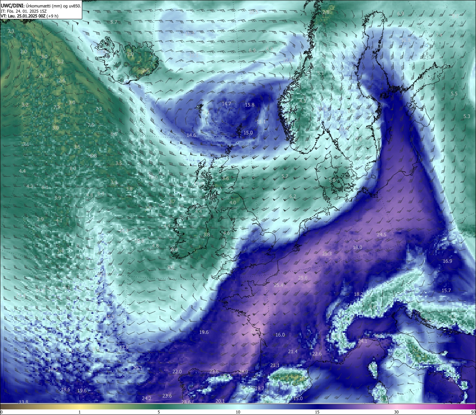Select the 24.1 value label

click(x=363, y=341)
